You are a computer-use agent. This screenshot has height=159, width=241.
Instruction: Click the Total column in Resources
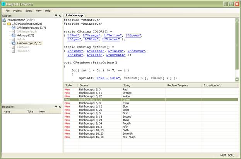(x=31, y=111)
